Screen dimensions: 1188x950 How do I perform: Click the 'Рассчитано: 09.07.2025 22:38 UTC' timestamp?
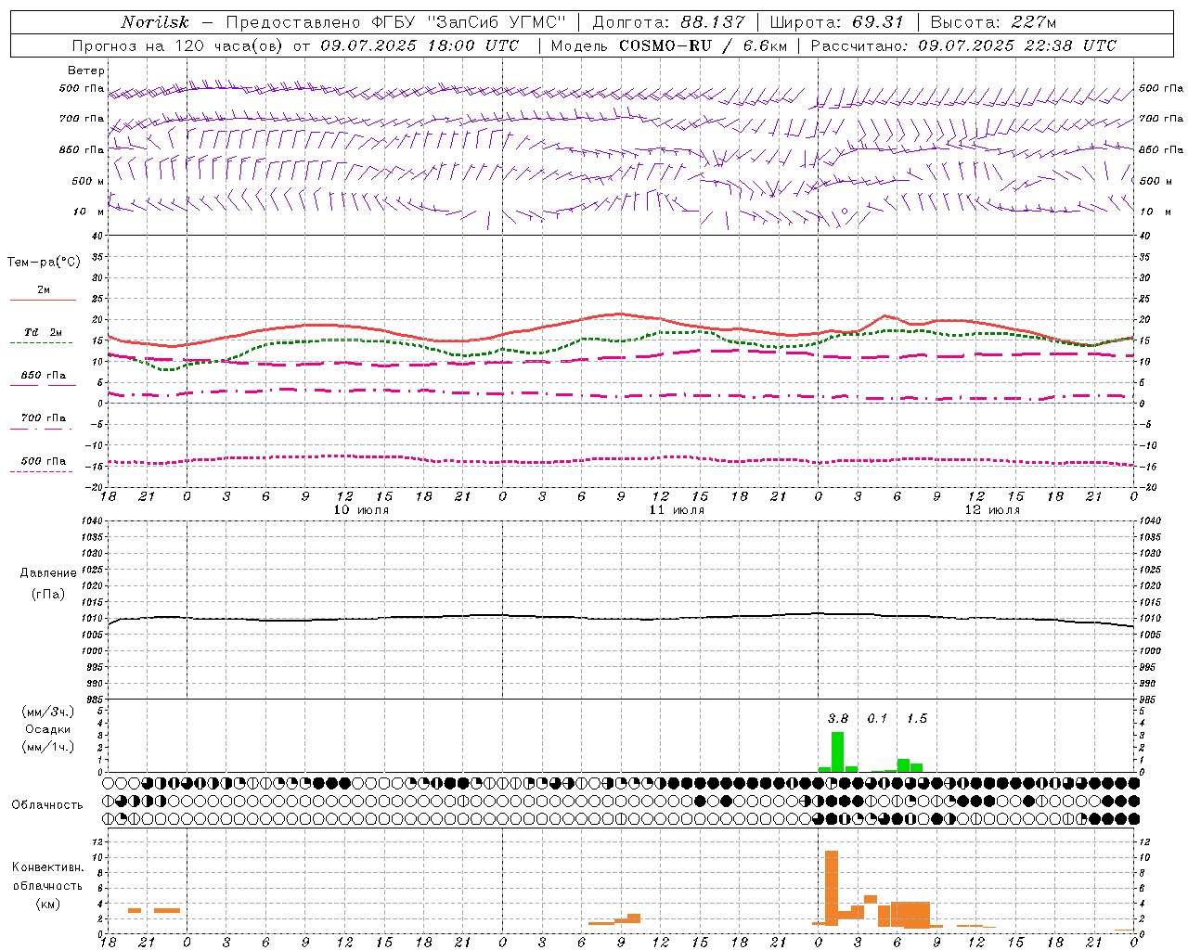[963, 45]
